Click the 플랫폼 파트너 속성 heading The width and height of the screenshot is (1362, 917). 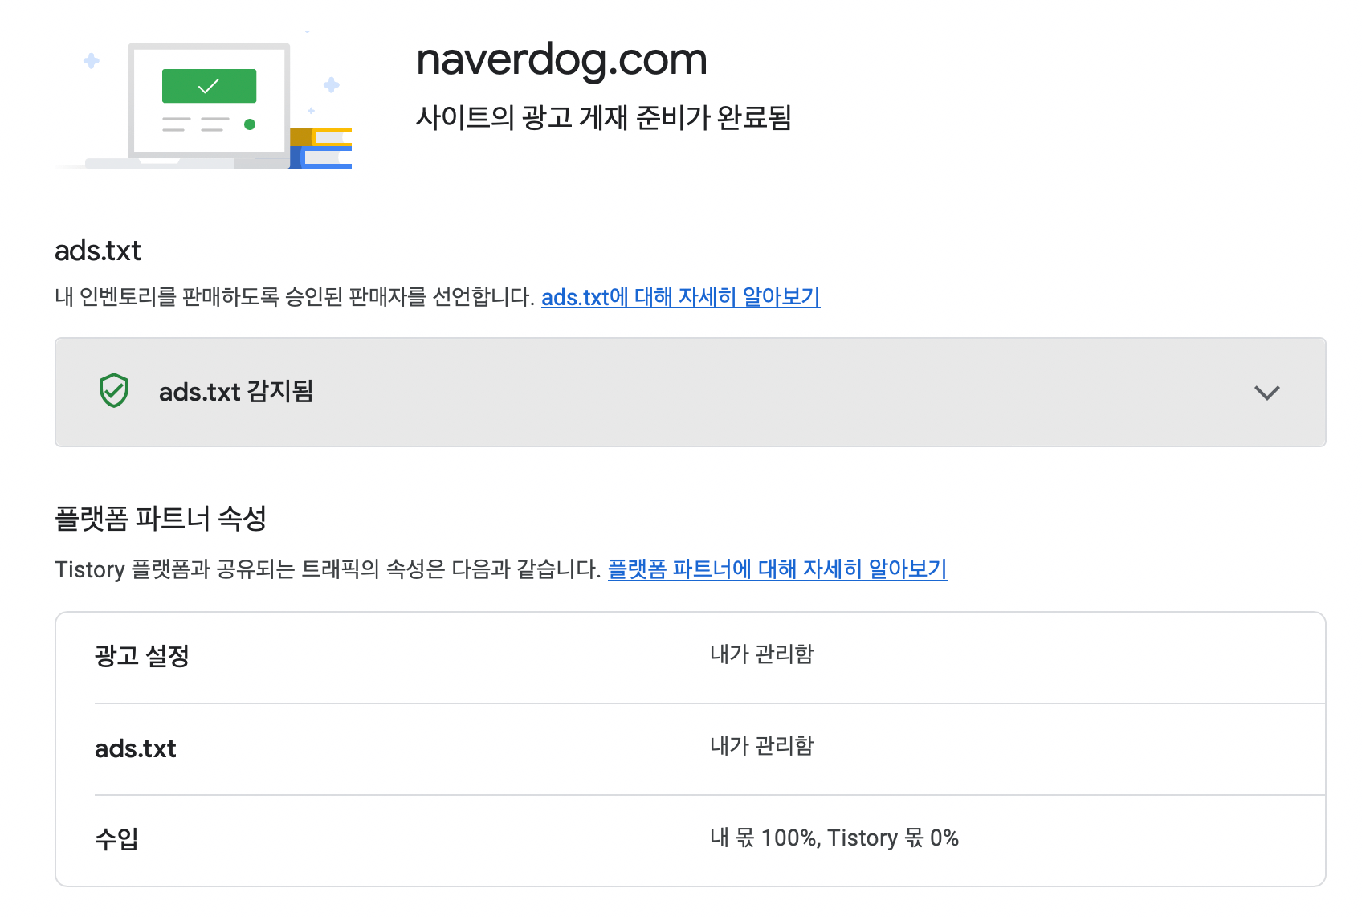[x=161, y=519]
